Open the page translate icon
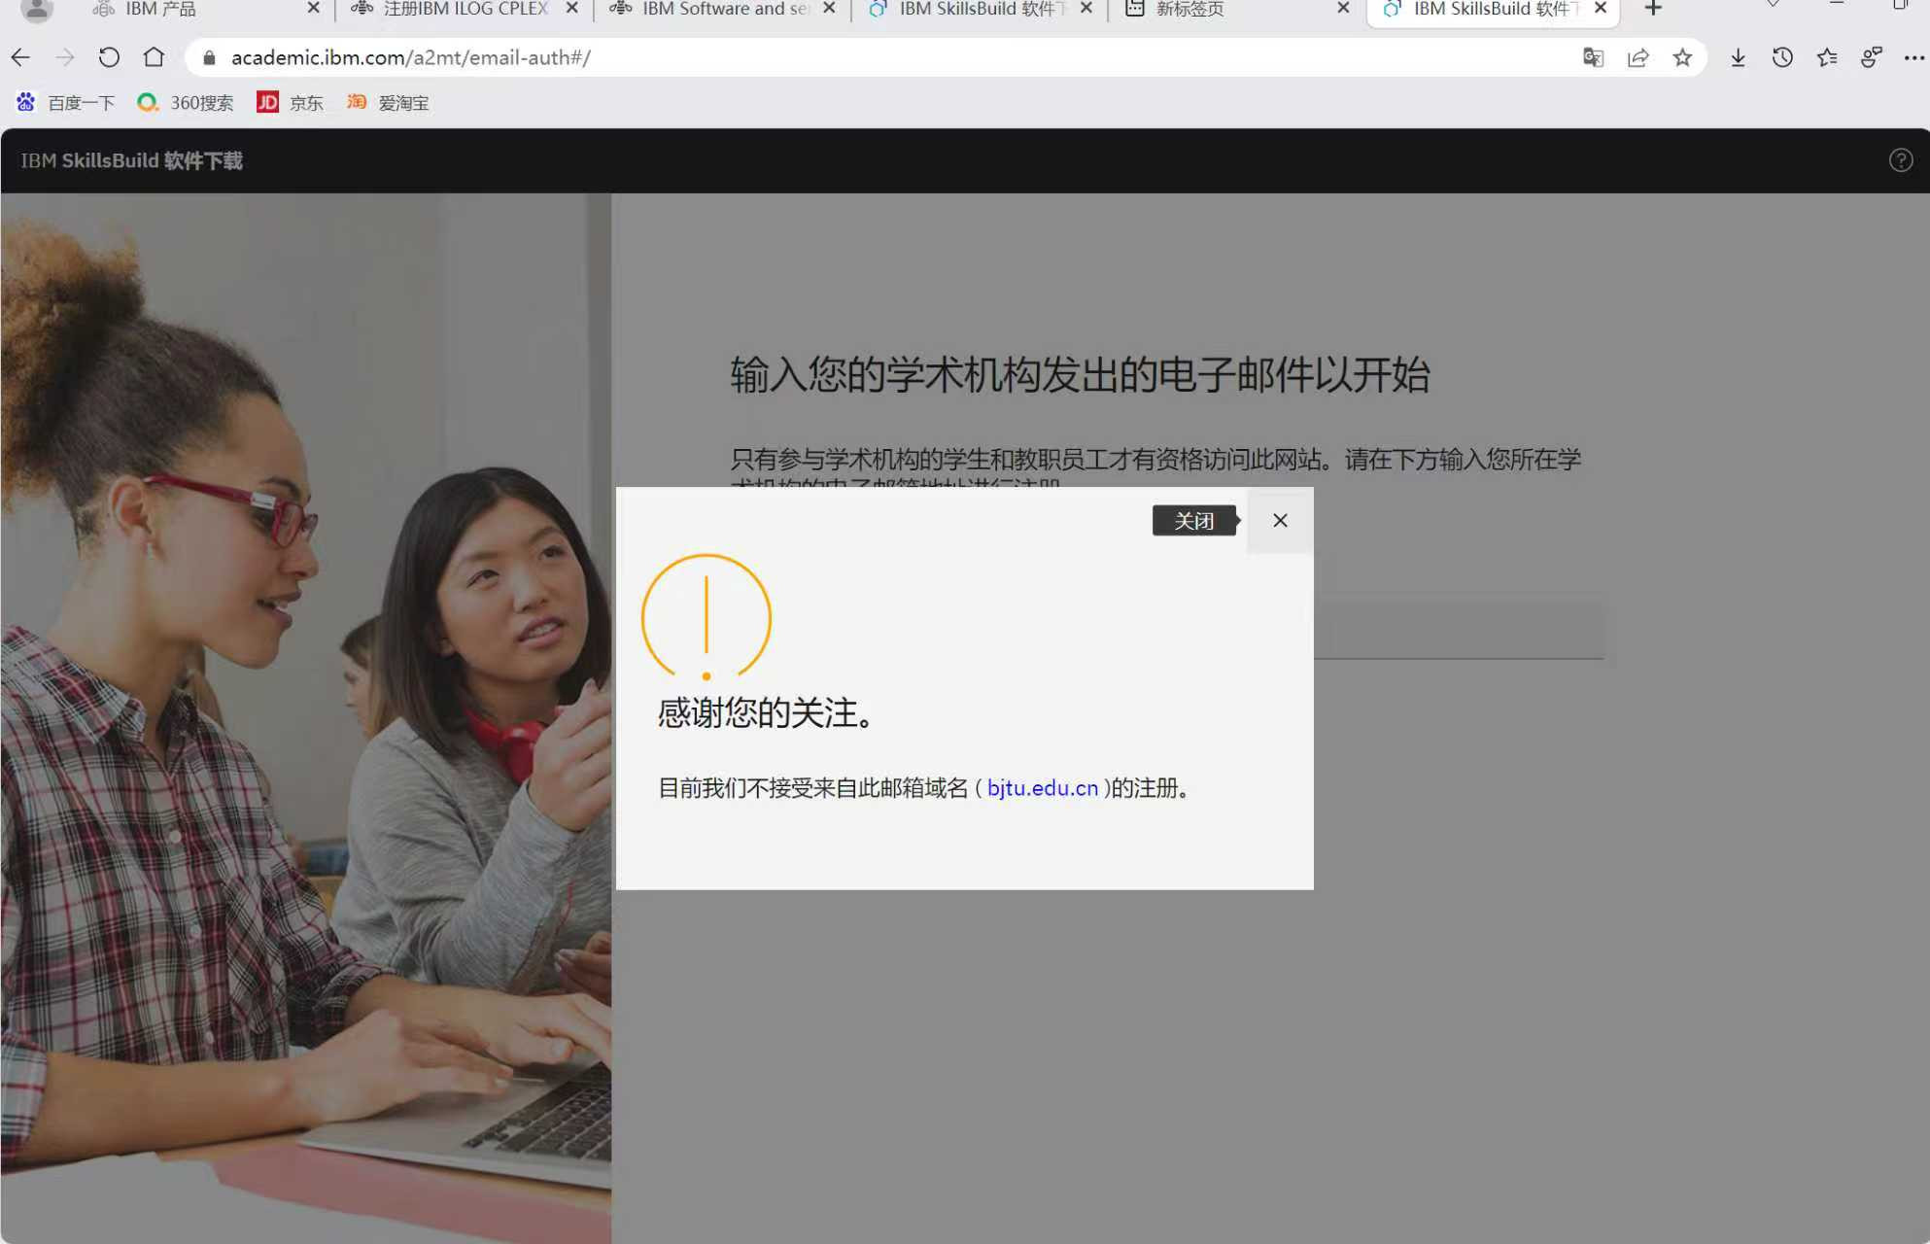 1593,57
